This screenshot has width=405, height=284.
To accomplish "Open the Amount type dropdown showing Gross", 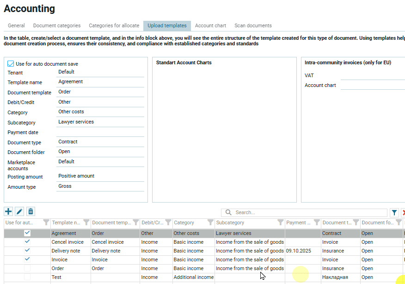I will click(100, 186).
